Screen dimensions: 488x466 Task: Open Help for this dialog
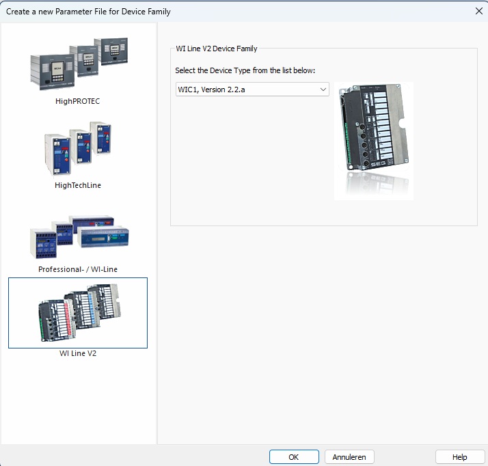(459, 457)
